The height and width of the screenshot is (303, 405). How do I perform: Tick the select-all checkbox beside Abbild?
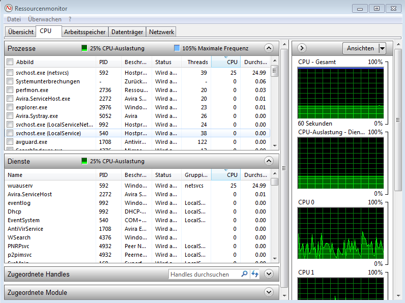click(x=10, y=62)
